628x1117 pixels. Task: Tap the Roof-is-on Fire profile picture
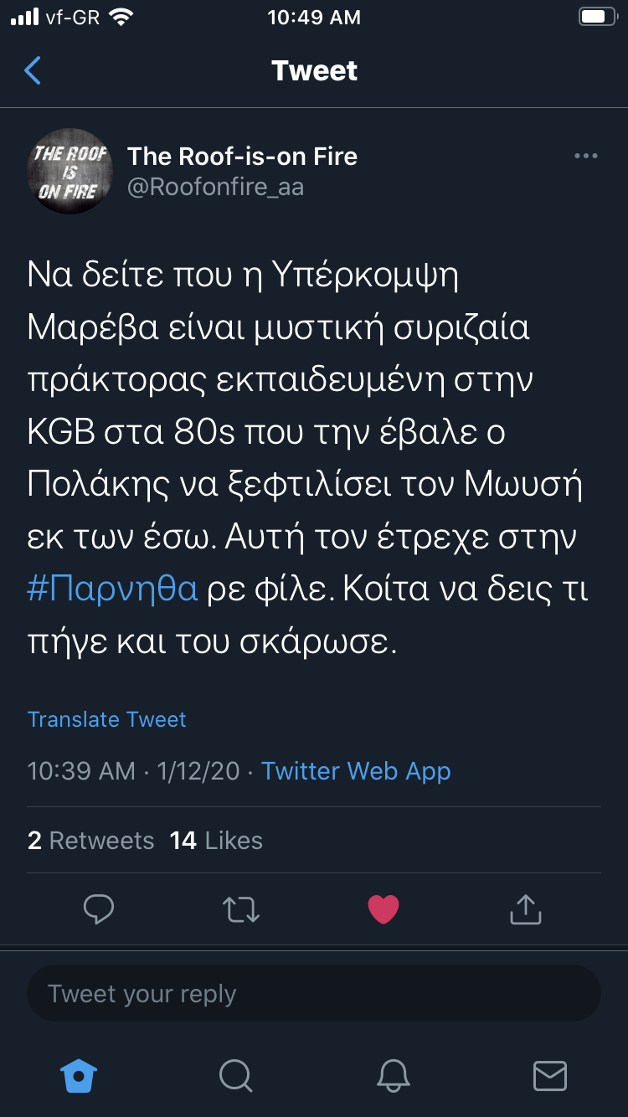coord(70,171)
